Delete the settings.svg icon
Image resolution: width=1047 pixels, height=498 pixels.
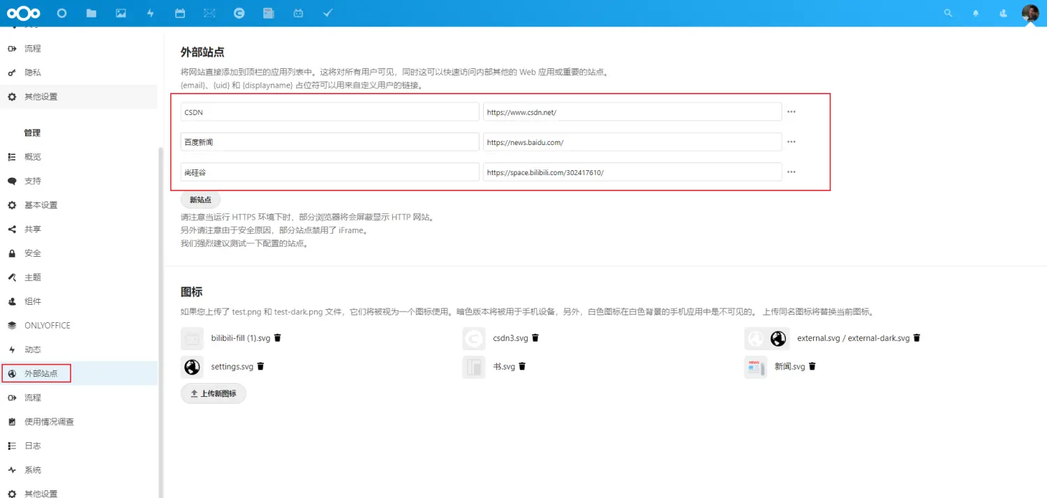pyautogui.click(x=260, y=366)
